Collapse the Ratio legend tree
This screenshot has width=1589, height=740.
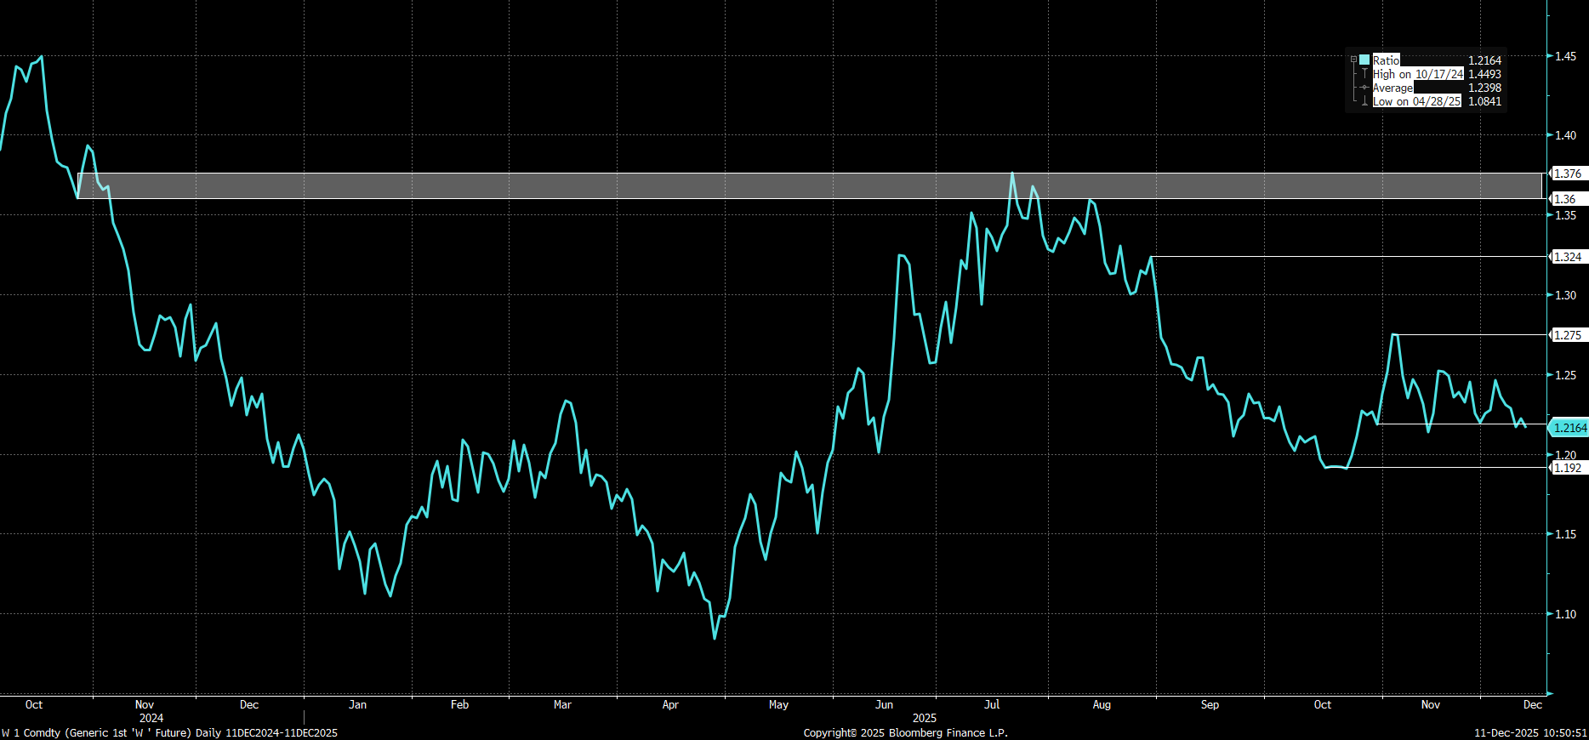tap(1353, 60)
